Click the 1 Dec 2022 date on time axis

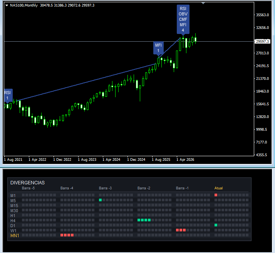pyautogui.click(x=62, y=159)
